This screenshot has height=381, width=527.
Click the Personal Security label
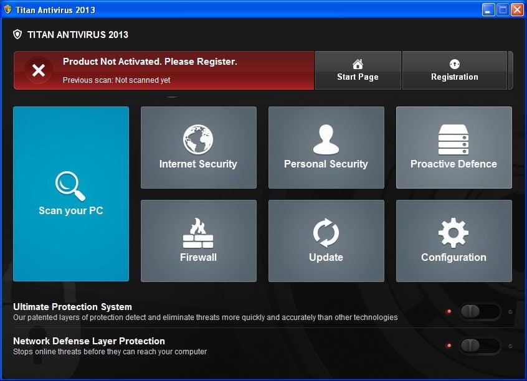coord(326,164)
